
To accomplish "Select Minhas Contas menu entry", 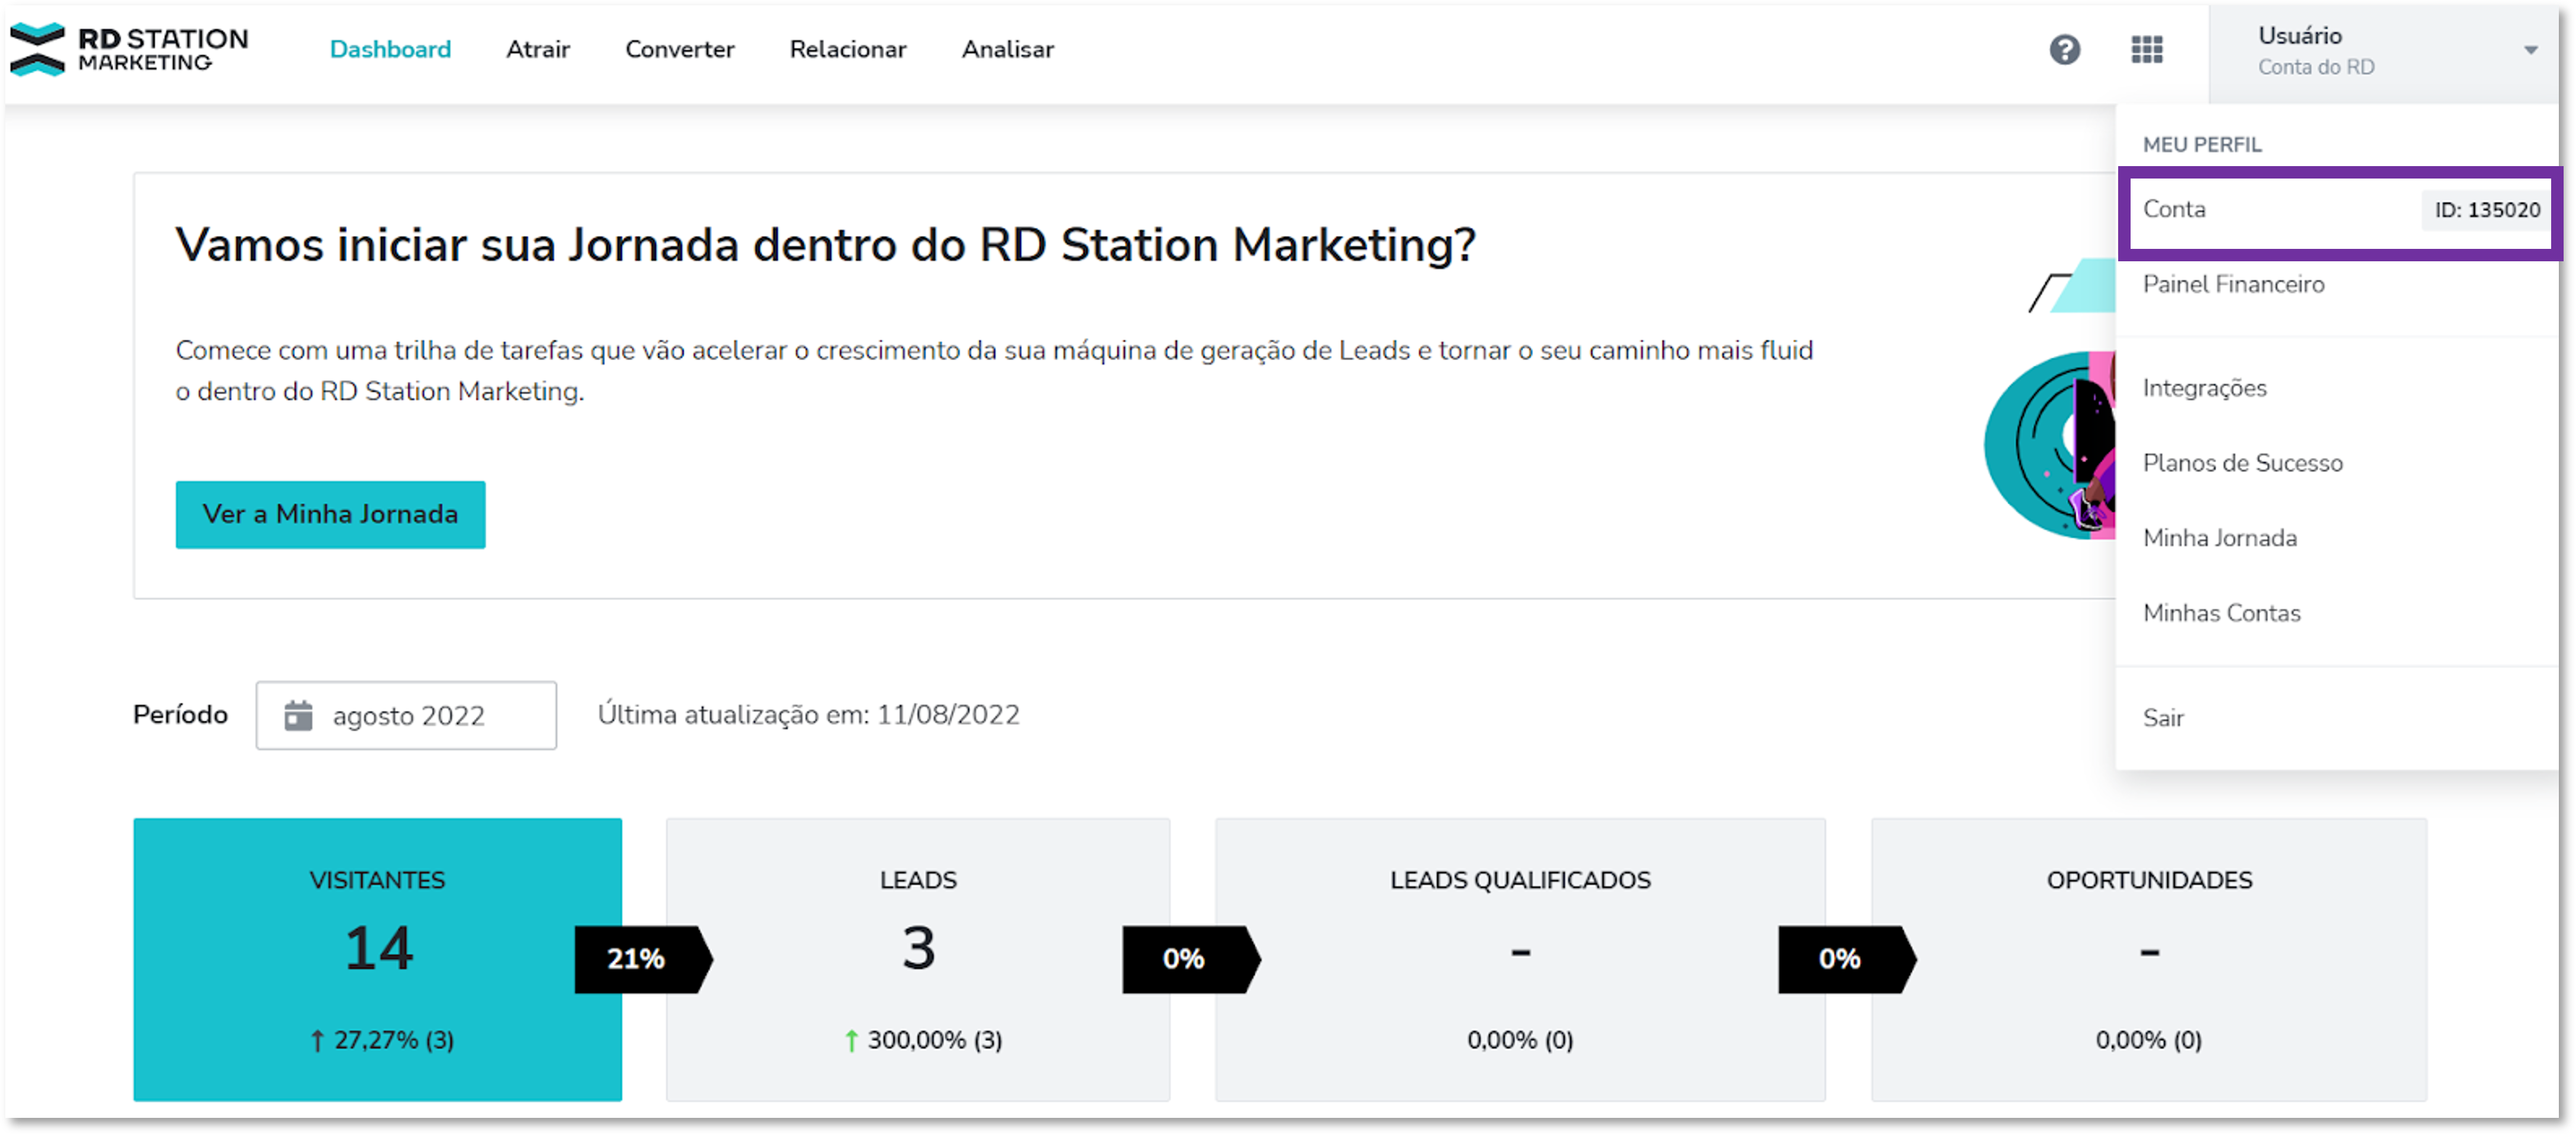I will tap(2221, 614).
